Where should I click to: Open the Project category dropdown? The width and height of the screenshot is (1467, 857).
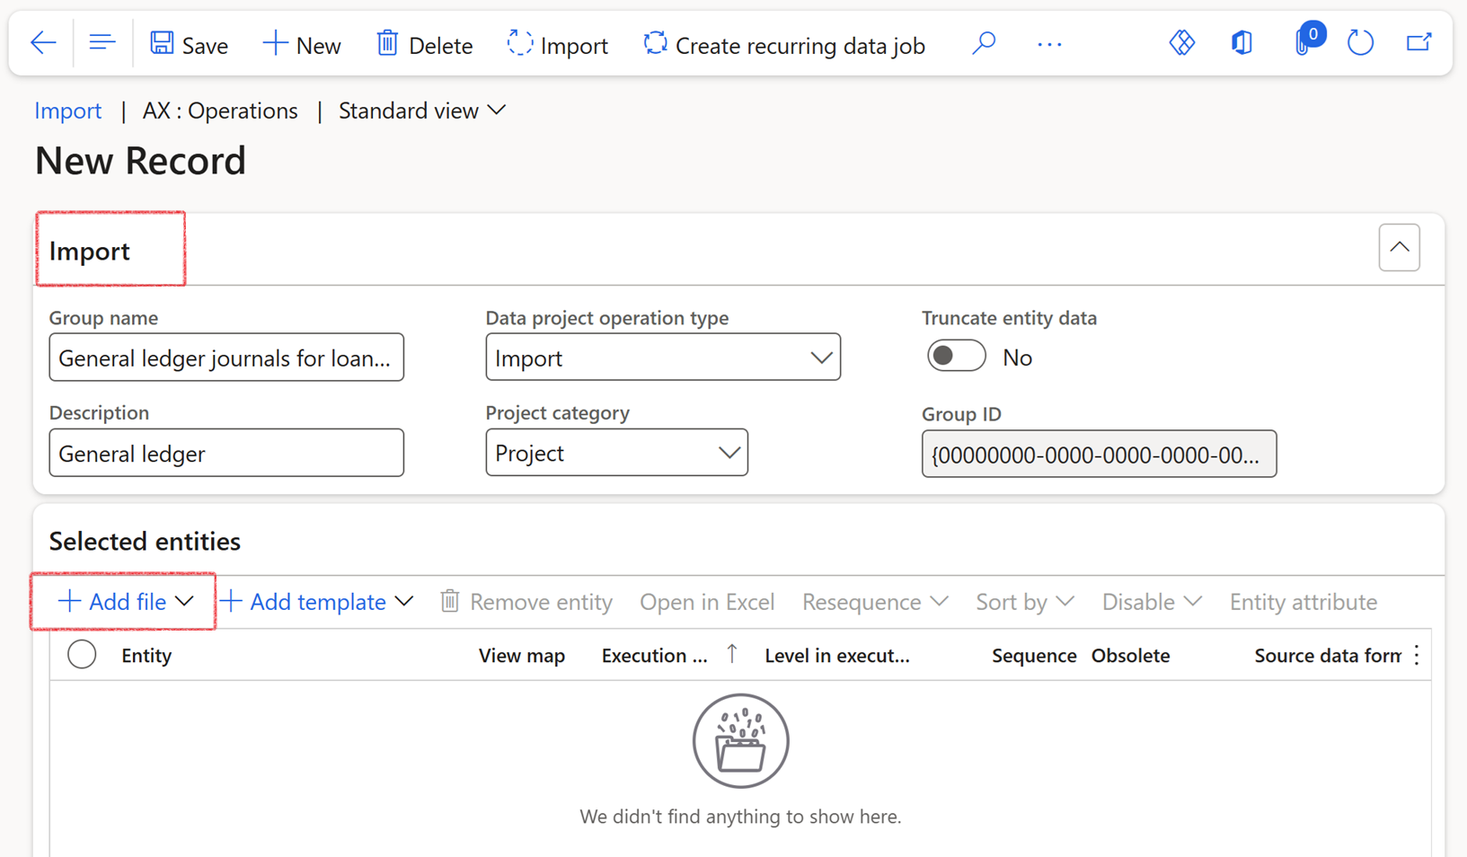616,453
